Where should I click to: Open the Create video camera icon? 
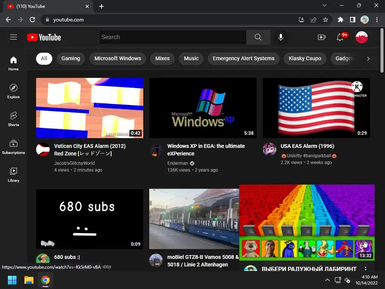pyautogui.click(x=322, y=37)
